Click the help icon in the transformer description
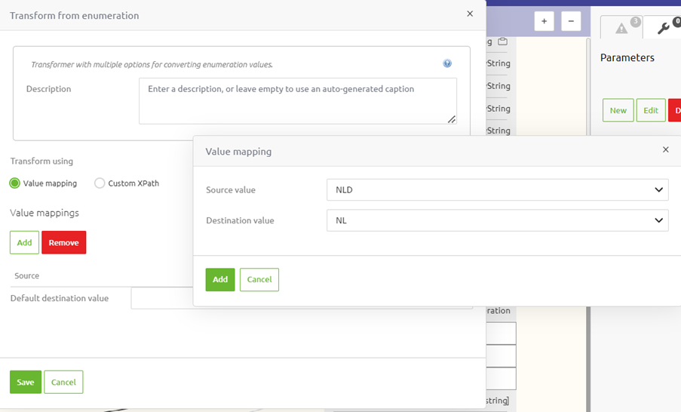 pos(447,64)
